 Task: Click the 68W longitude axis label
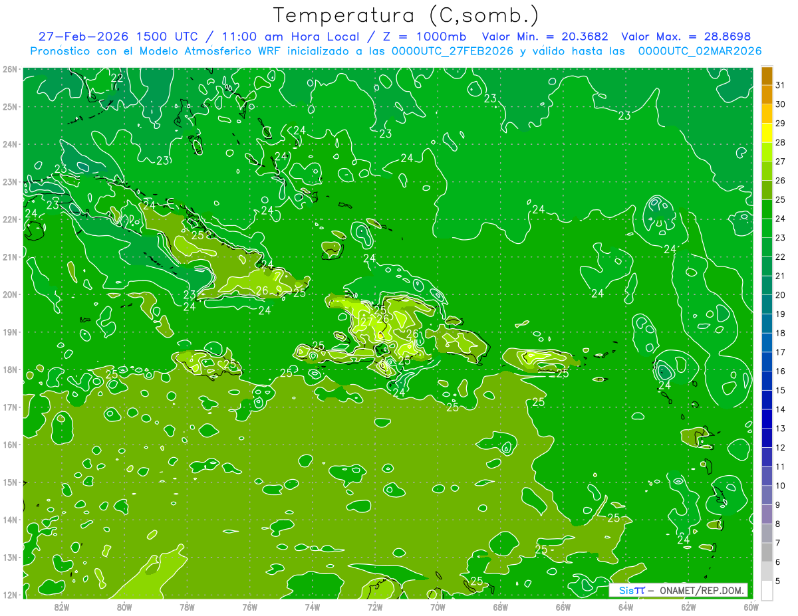[500, 607]
